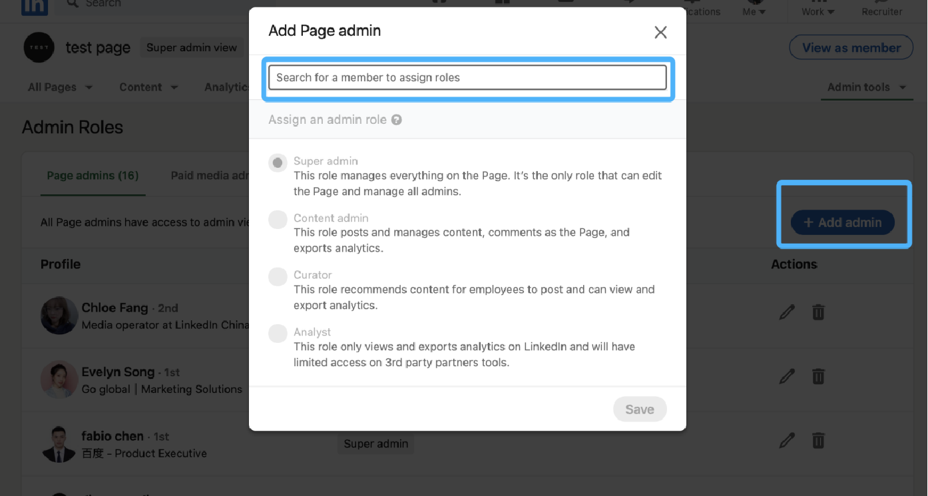Choose the Curator radio button

pyautogui.click(x=278, y=276)
